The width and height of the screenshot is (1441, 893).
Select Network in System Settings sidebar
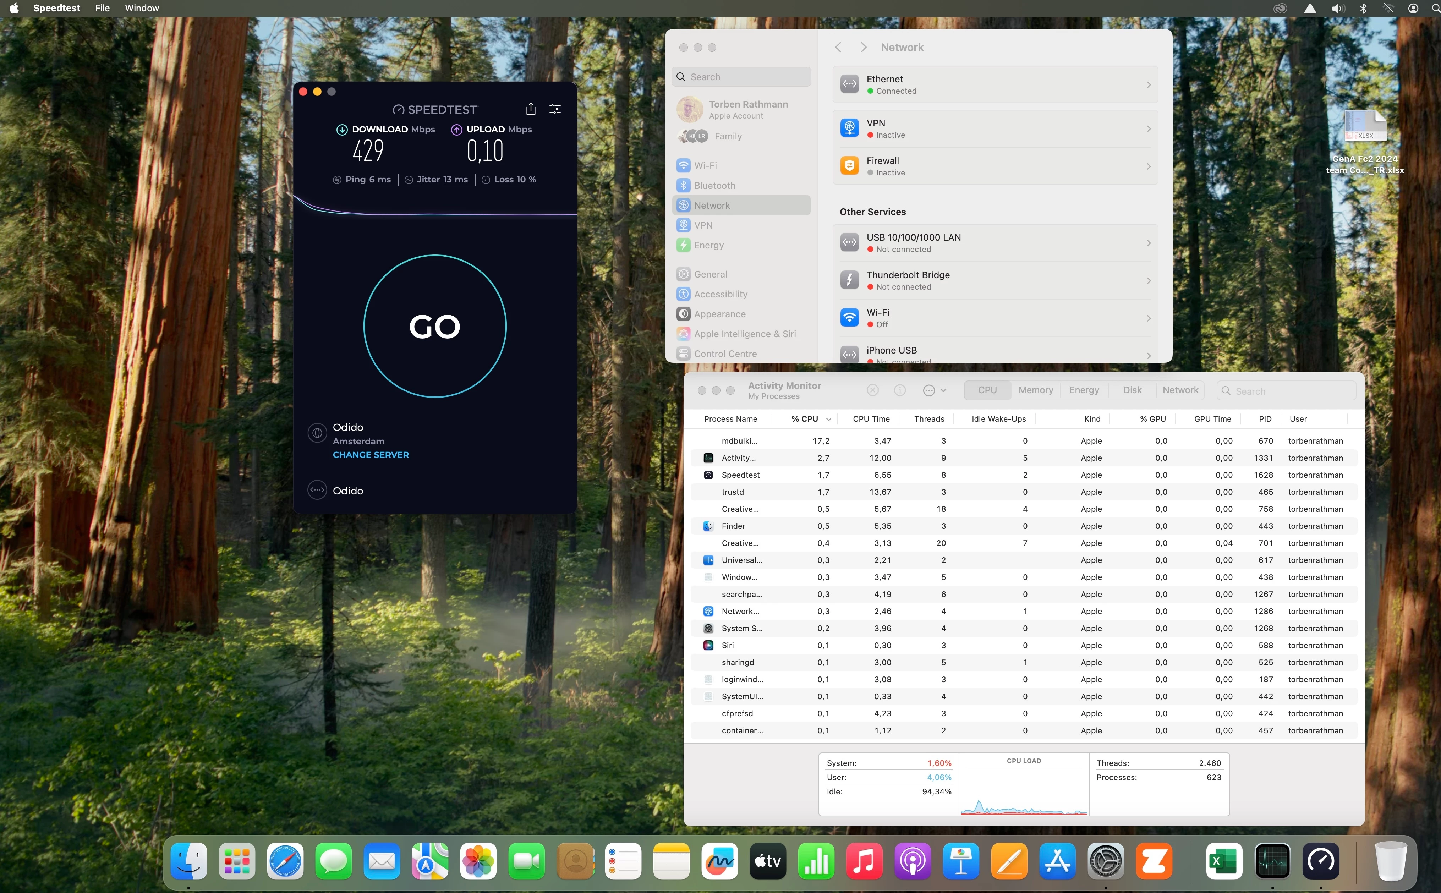coord(741,206)
